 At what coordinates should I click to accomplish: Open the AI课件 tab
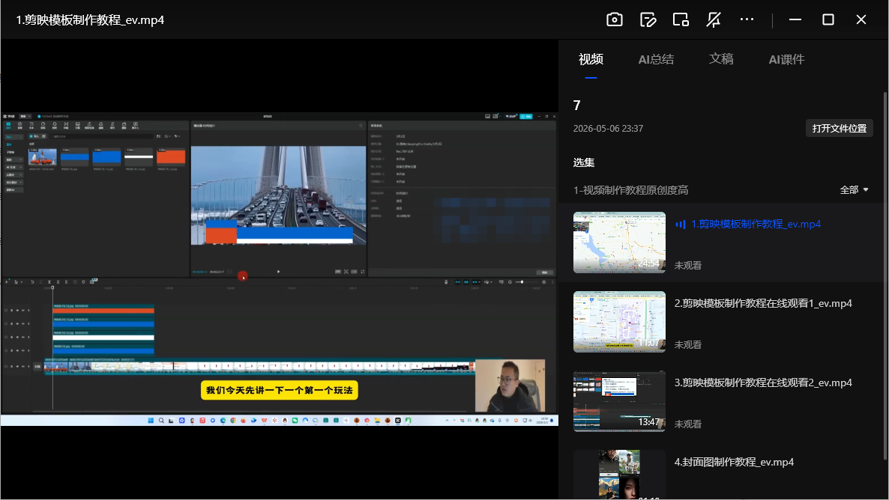coord(786,59)
